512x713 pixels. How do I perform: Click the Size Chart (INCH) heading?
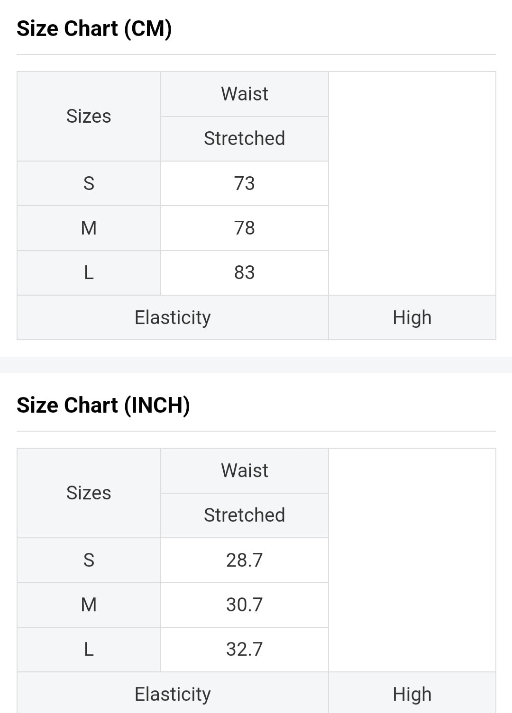click(103, 406)
